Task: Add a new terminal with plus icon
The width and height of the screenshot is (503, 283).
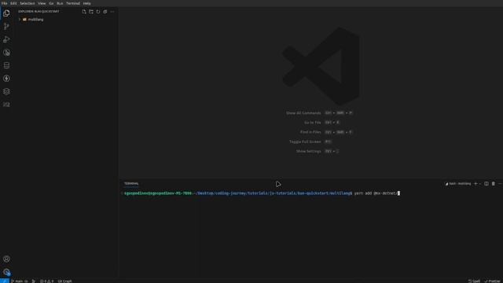Action: [475, 184]
